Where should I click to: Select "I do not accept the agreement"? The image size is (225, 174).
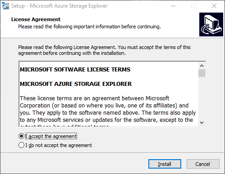pos(21,145)
